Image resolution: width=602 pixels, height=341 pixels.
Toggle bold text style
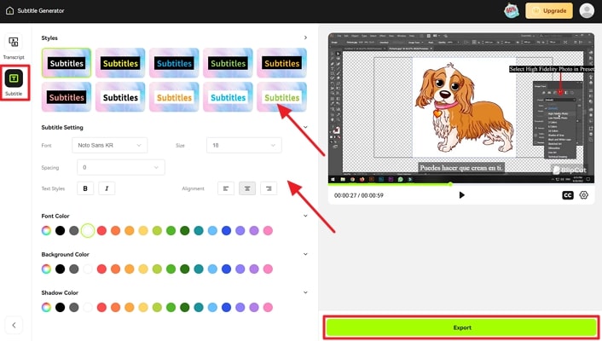85,188
